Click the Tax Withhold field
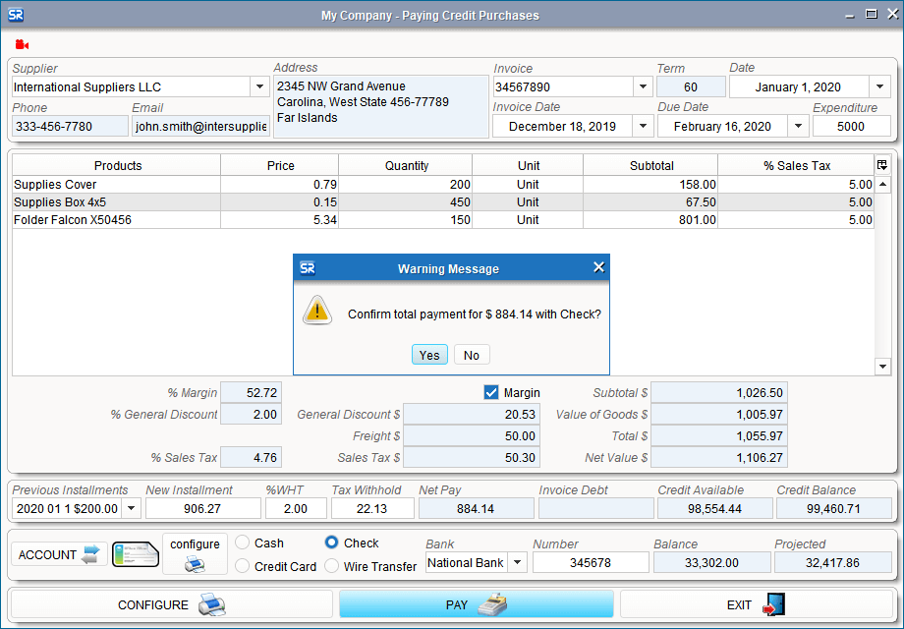The width and height of the screenshot is (904, 629). (372, 508)
